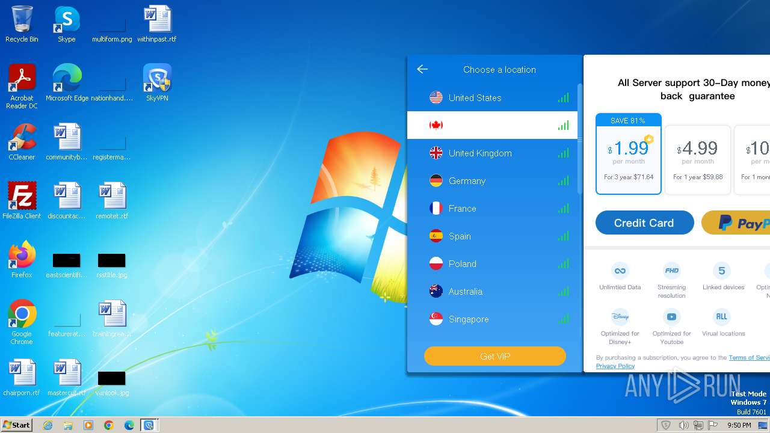Select the $4.99 per month plan
Viewport: 770px width, 433px height.
point(698,160)
